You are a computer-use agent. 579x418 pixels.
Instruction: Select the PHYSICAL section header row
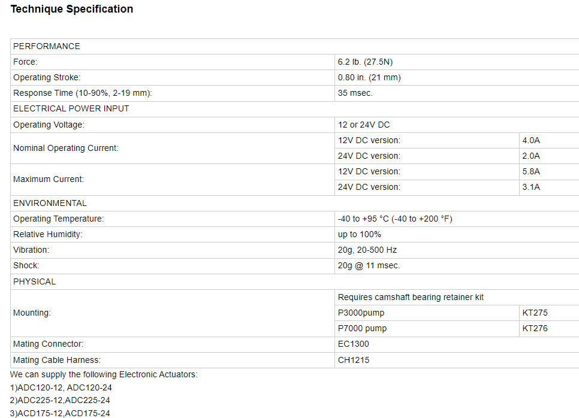pos(295,281)
